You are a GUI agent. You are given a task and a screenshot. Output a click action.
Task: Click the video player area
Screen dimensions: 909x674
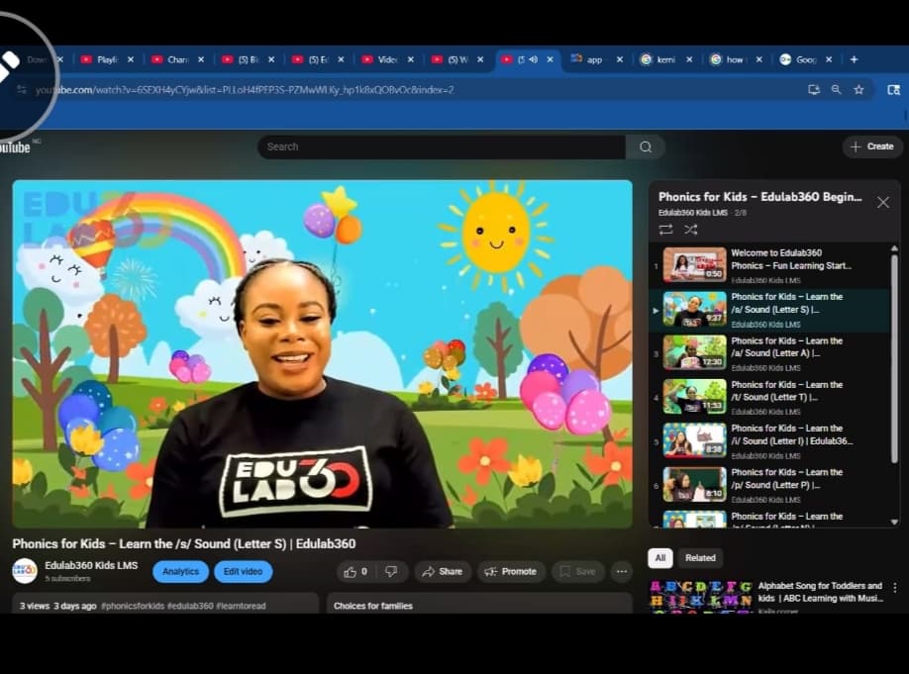pyautogui.click(x=323, y=354)
